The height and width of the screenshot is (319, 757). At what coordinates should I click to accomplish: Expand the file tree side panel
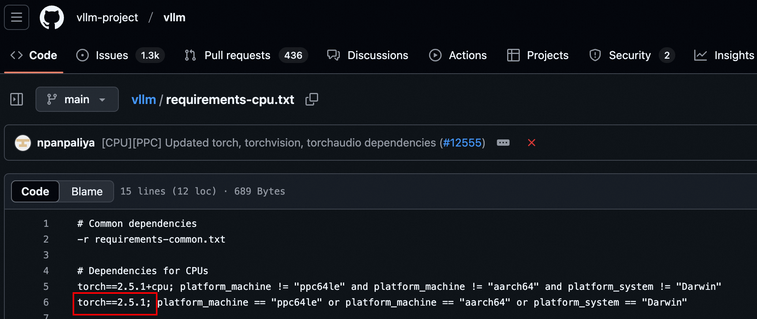point(17,99)
